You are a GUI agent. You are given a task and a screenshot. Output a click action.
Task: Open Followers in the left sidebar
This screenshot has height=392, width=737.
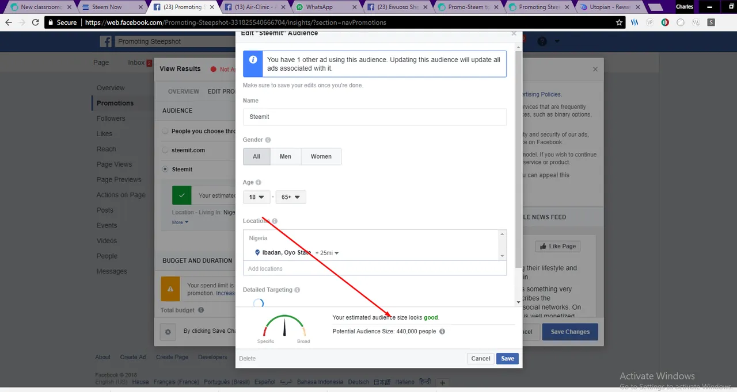(x=111, y=118)
